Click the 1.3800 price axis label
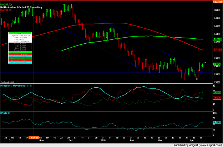Viewport: 223px width, 147px height. (x=217, y=58)
